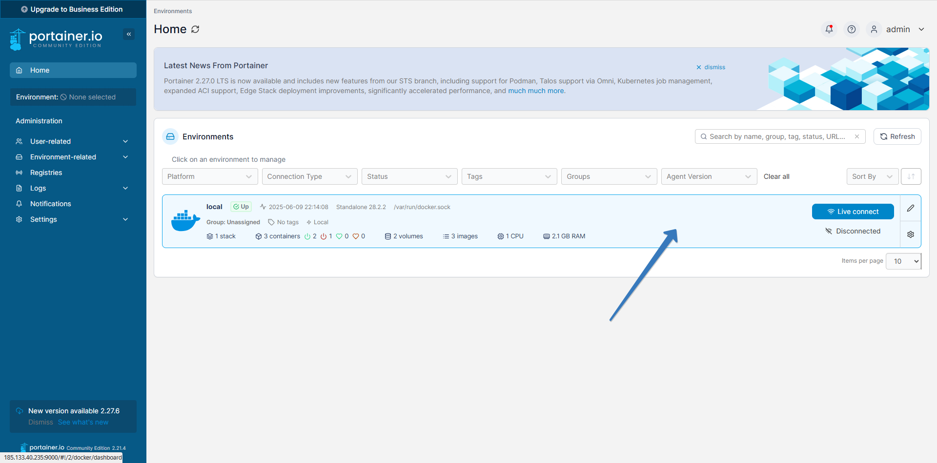Open the Connection Type filter dropdown

coord(309,176)
